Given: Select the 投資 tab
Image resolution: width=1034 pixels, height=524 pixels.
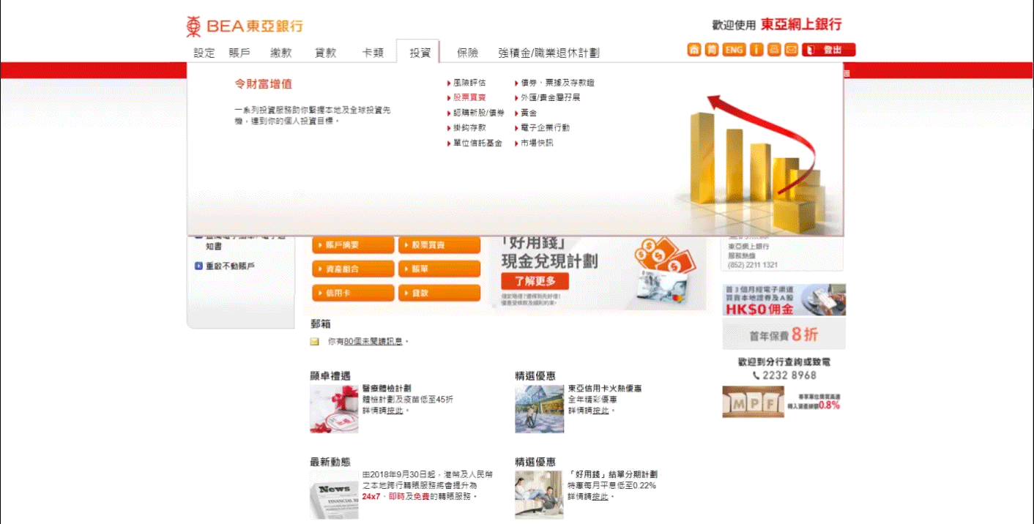Looking at the screenshot, I should click(420, 52).
